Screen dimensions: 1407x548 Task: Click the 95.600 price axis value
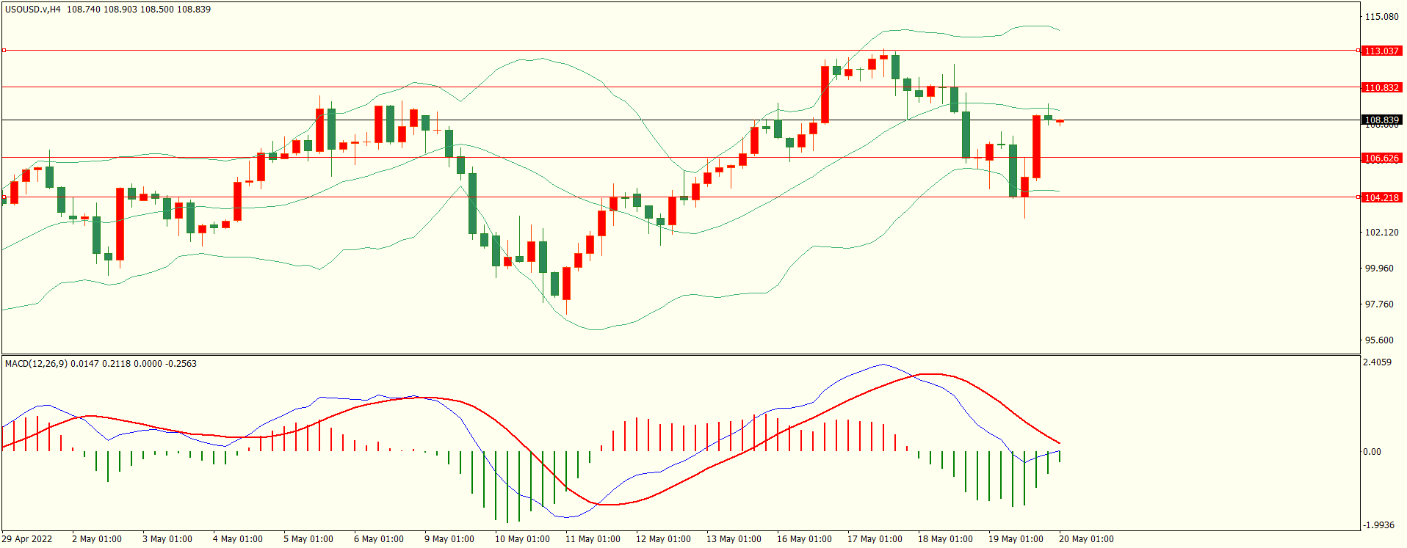[1378, 340]
